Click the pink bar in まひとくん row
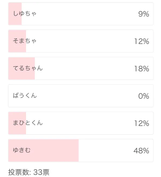 tap(17, 123)
